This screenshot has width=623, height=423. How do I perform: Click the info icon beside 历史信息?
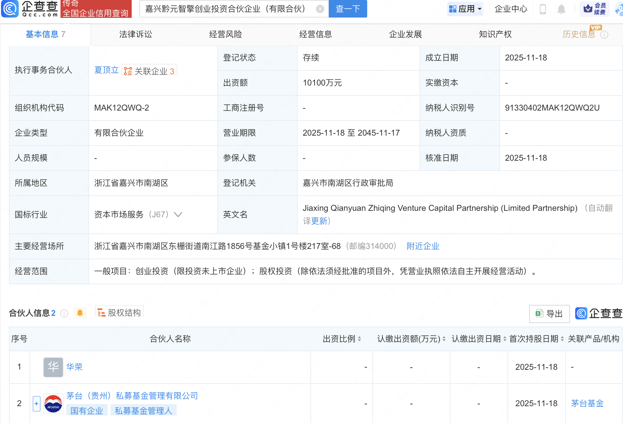tap(604, 35)
